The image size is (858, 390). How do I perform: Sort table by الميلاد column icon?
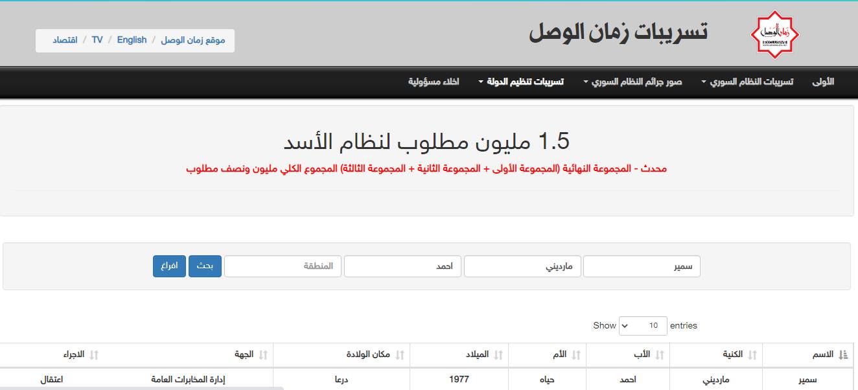498,354
